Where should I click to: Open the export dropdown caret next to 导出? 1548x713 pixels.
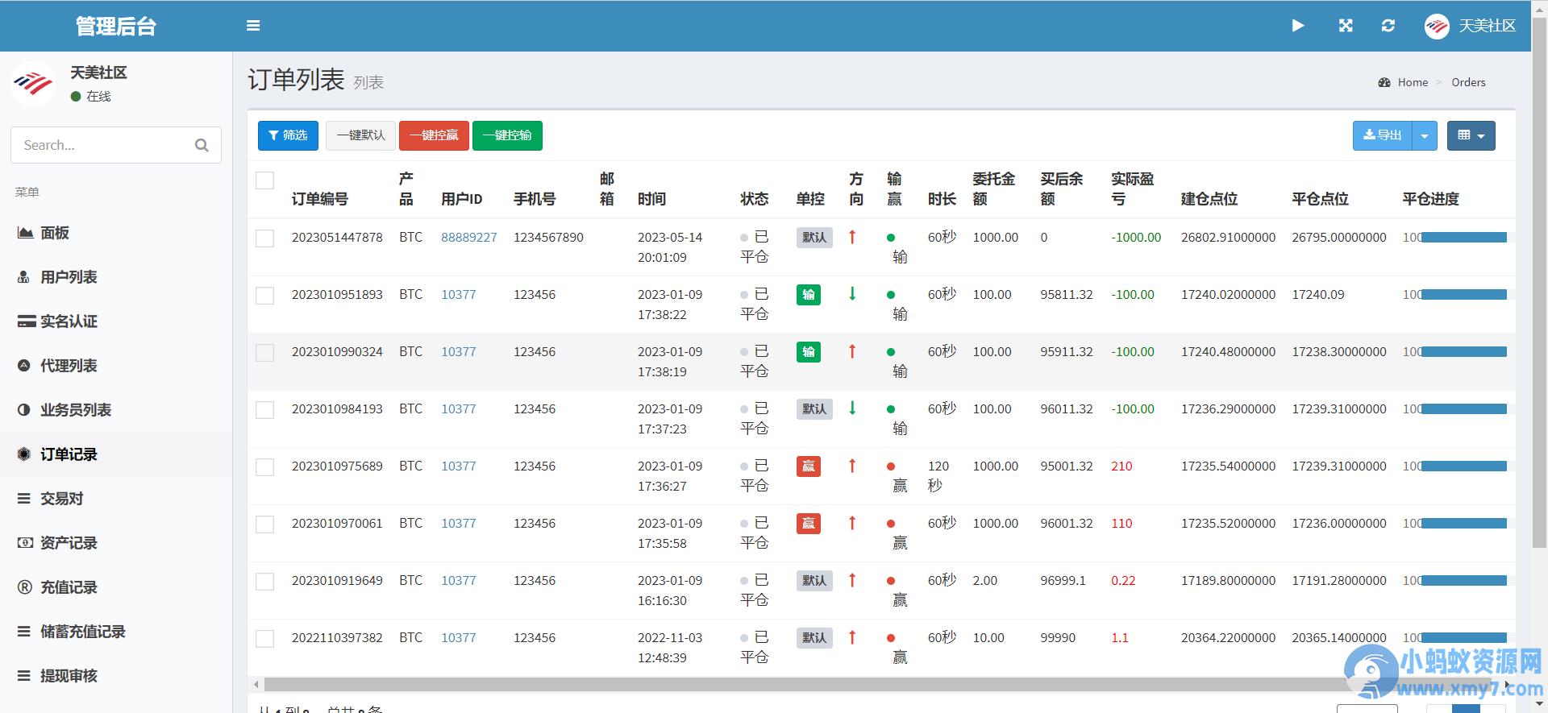pos(1425,135)
